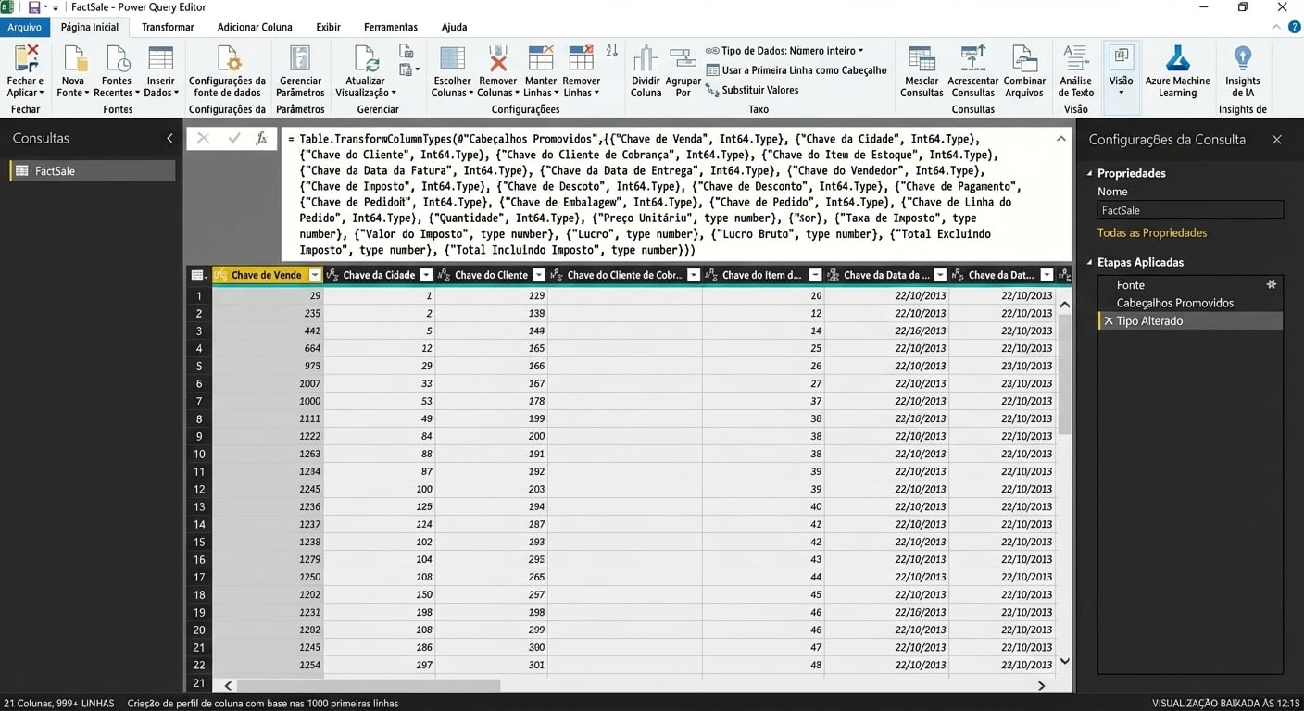Switch to the Transformar ribbon tab
This screenshot has height=711, width=1304.
click(167, 27)
